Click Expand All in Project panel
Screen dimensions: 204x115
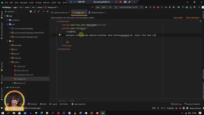click(35, 11)
